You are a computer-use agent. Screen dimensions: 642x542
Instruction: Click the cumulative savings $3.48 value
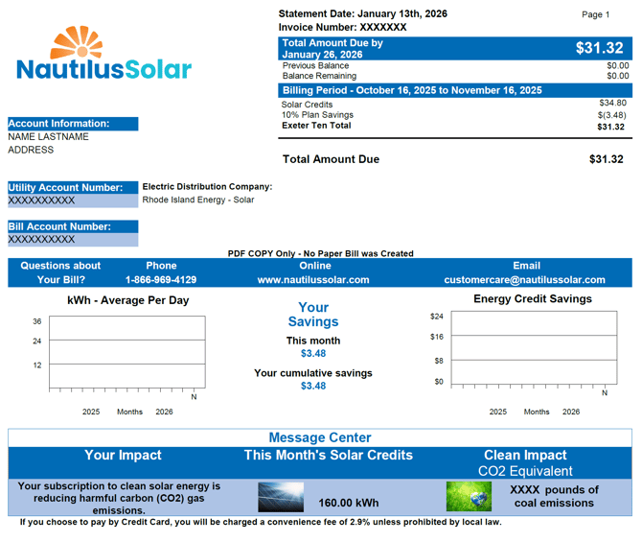[x=313, y=386]
